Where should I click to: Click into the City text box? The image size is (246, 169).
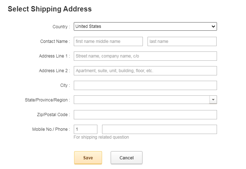pyautogui.click(x=145, y=85)
